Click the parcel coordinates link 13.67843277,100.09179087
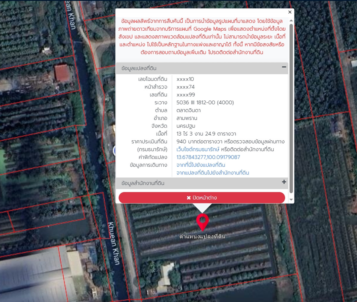 point(208,157)
